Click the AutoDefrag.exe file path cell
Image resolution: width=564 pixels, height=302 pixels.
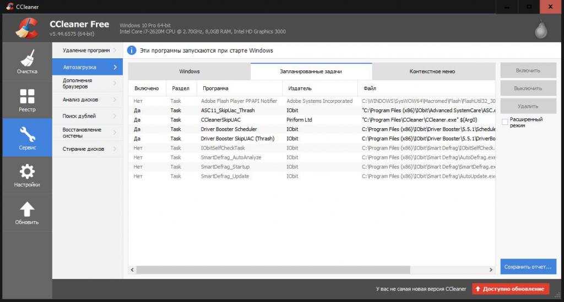[x=429, y=157]
